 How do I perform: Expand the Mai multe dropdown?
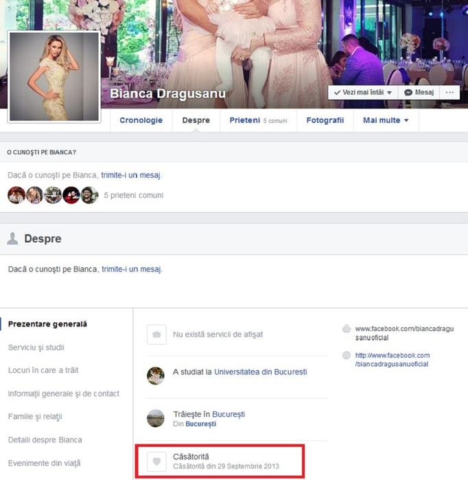click(386, 120)
